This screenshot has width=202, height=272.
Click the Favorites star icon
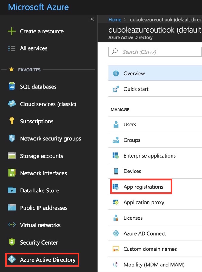11,70
